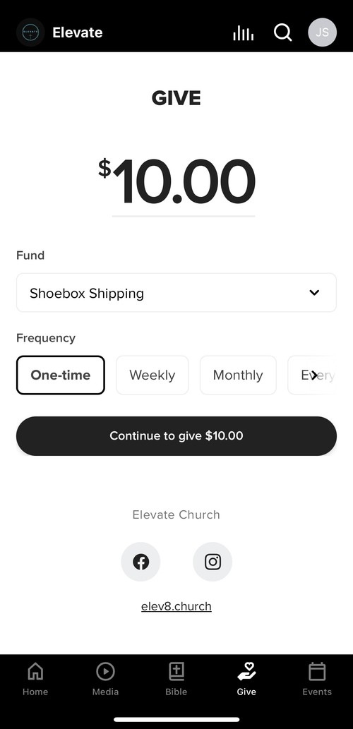Show more frequency options with right chevron
Screen dimensions: 353x729
[315, 375]
